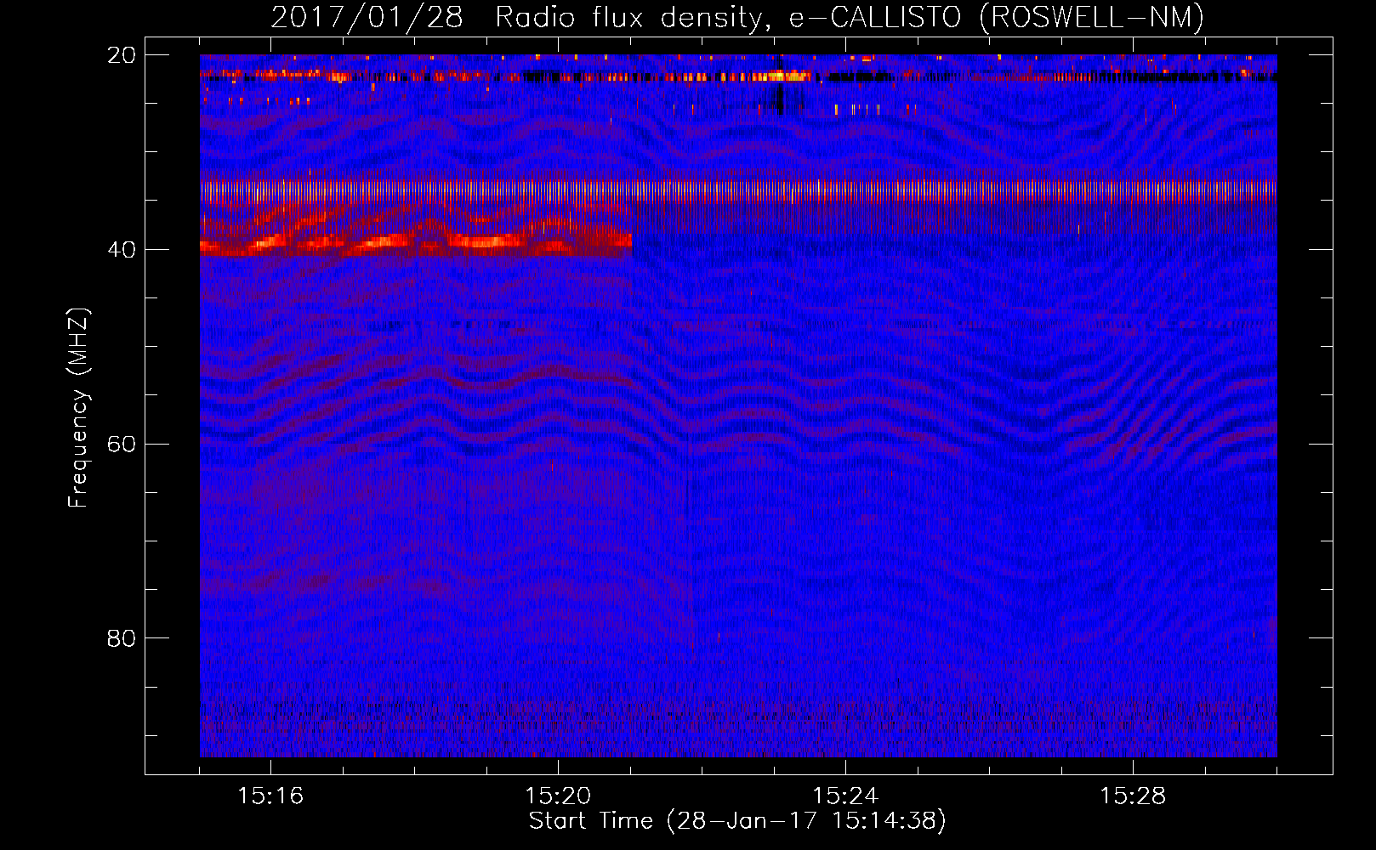Click the date '2017/01/28' in the title
Image resolution: width=1376 pixels, height=850 pixels.
pos(367,18)
